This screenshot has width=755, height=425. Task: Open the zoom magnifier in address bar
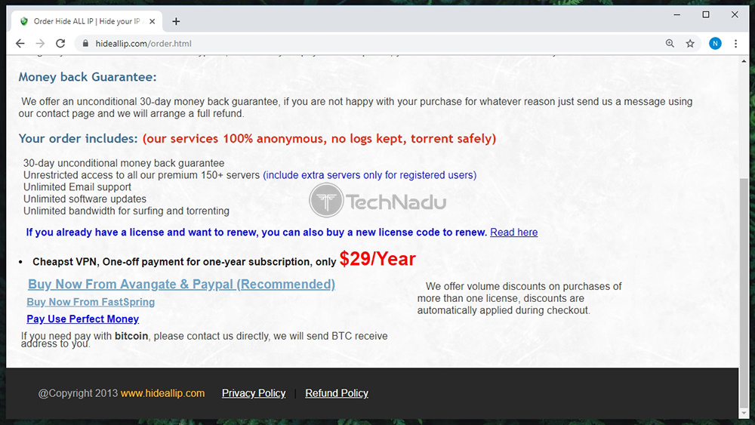(670, 43)
